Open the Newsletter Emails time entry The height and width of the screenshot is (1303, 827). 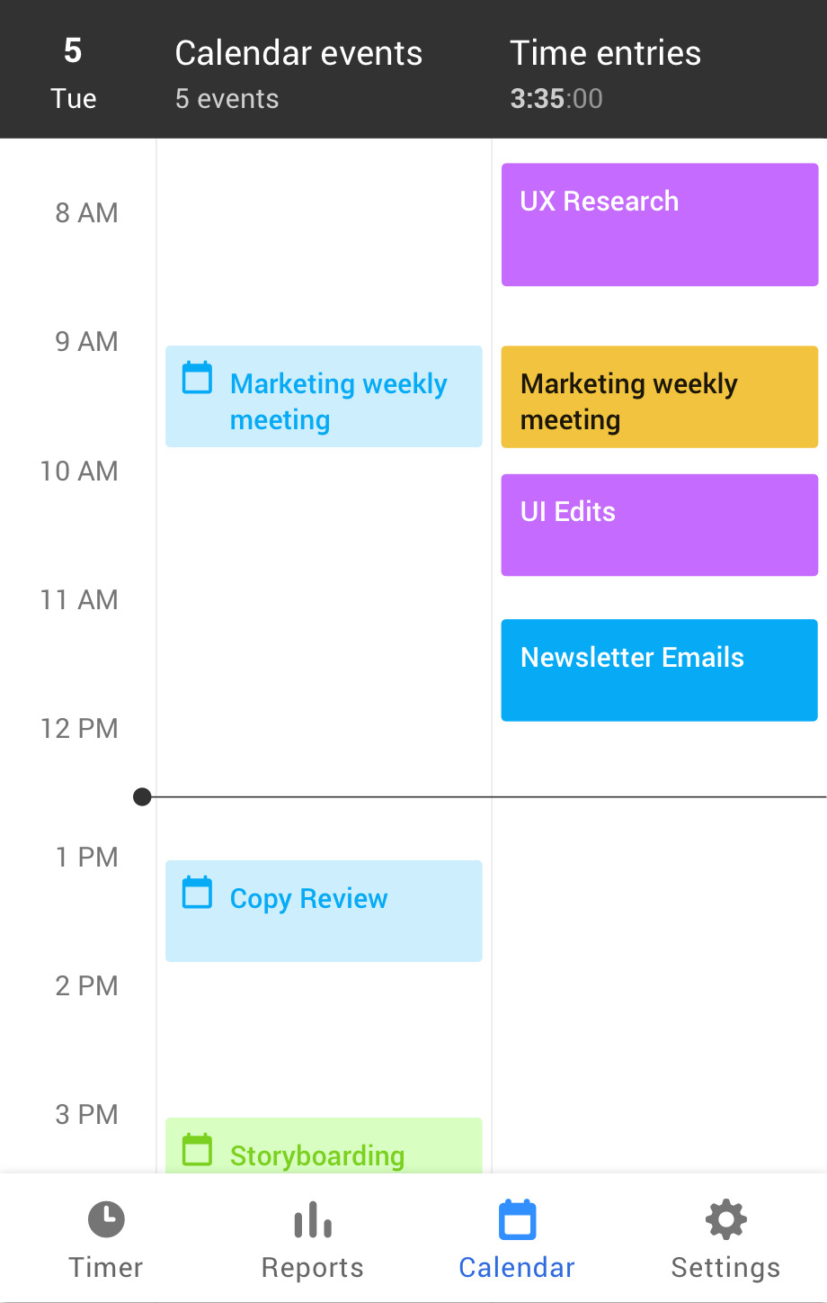point(660,670)
